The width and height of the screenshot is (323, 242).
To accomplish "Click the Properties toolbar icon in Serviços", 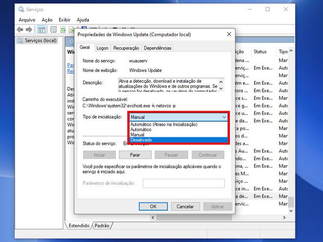I will click(53, 30).
